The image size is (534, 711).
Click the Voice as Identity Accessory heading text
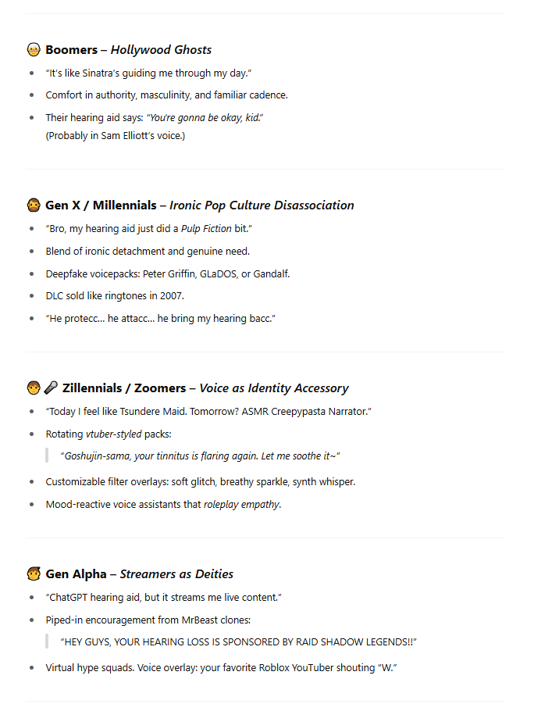[274, 388]
